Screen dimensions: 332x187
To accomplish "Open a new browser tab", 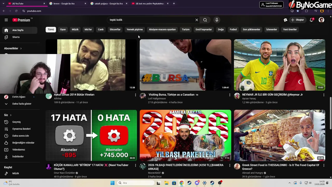I will [x=174, y=4].
